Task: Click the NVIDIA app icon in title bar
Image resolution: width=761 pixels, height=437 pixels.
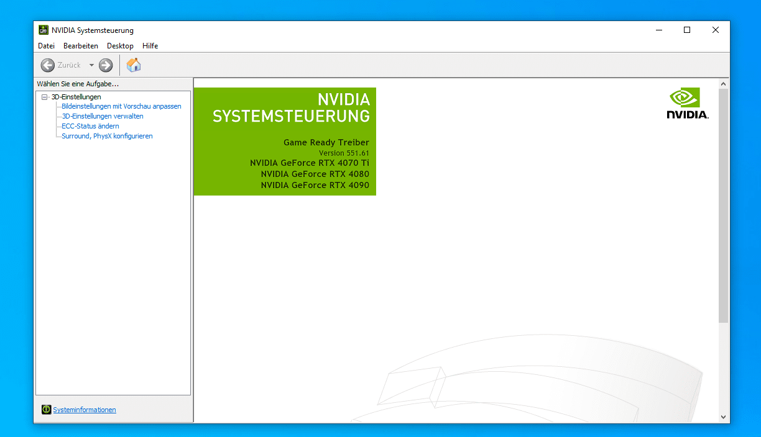Action: click(x=44, y=30)
